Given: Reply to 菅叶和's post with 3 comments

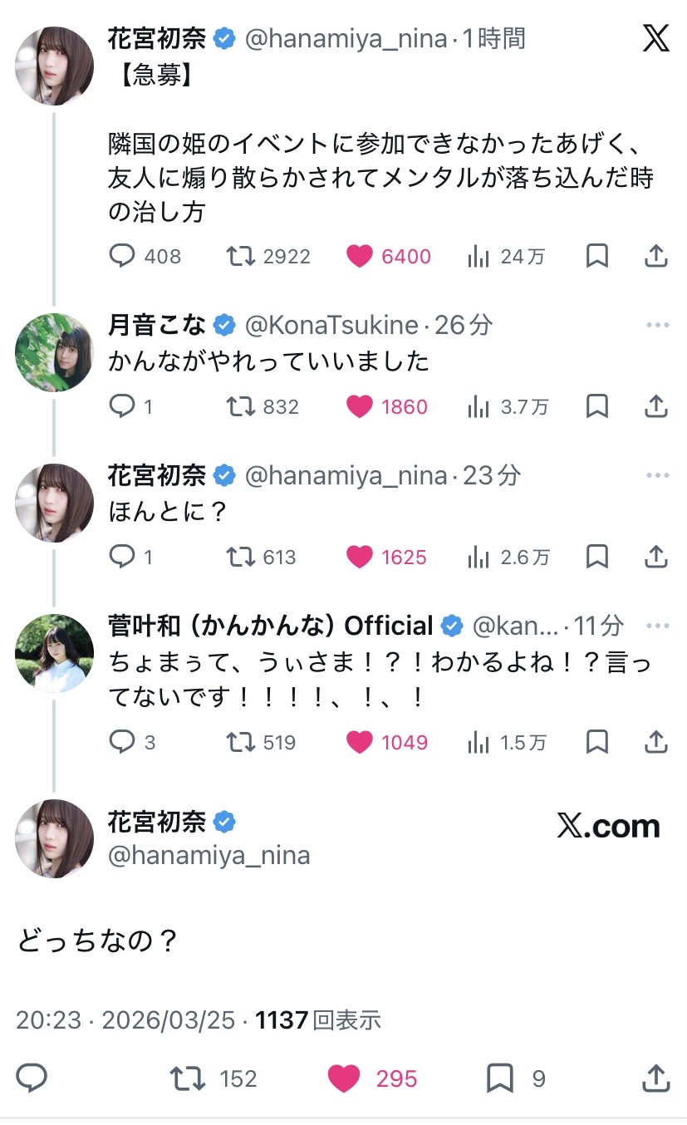Looking at the screenshot, I should [122, 741].
